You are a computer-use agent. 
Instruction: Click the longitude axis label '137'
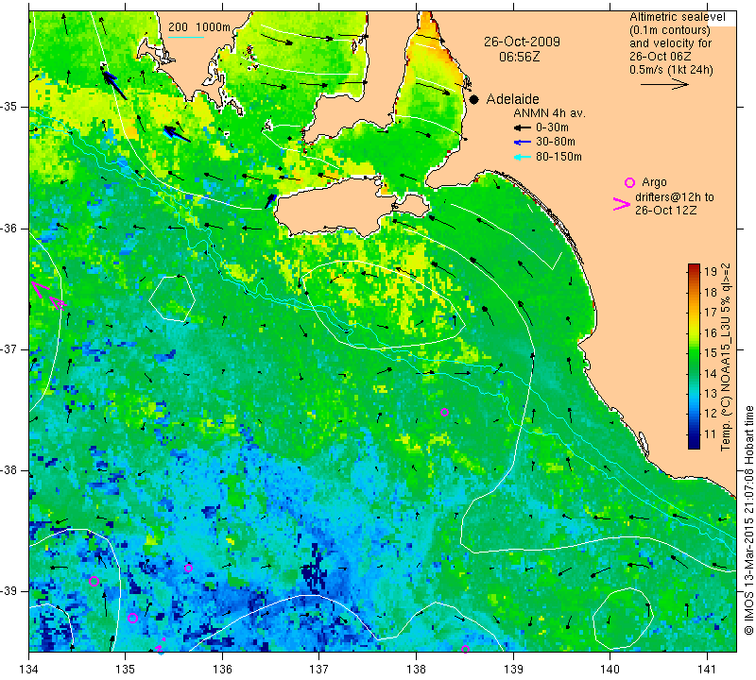319,669
